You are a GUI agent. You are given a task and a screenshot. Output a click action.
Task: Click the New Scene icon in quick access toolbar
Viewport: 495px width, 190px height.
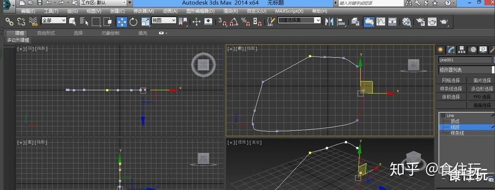[22, 3]
